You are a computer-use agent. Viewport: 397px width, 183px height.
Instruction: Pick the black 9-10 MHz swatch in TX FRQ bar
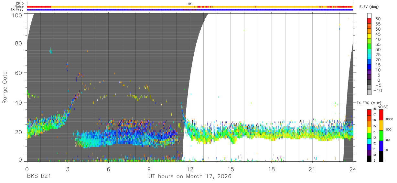[369, 158]
